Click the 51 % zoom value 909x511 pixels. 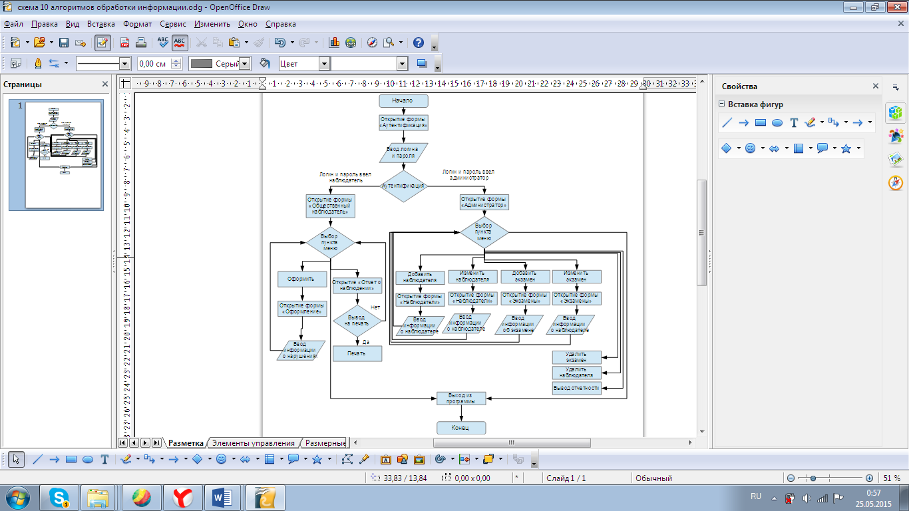[x=892, y=478]
